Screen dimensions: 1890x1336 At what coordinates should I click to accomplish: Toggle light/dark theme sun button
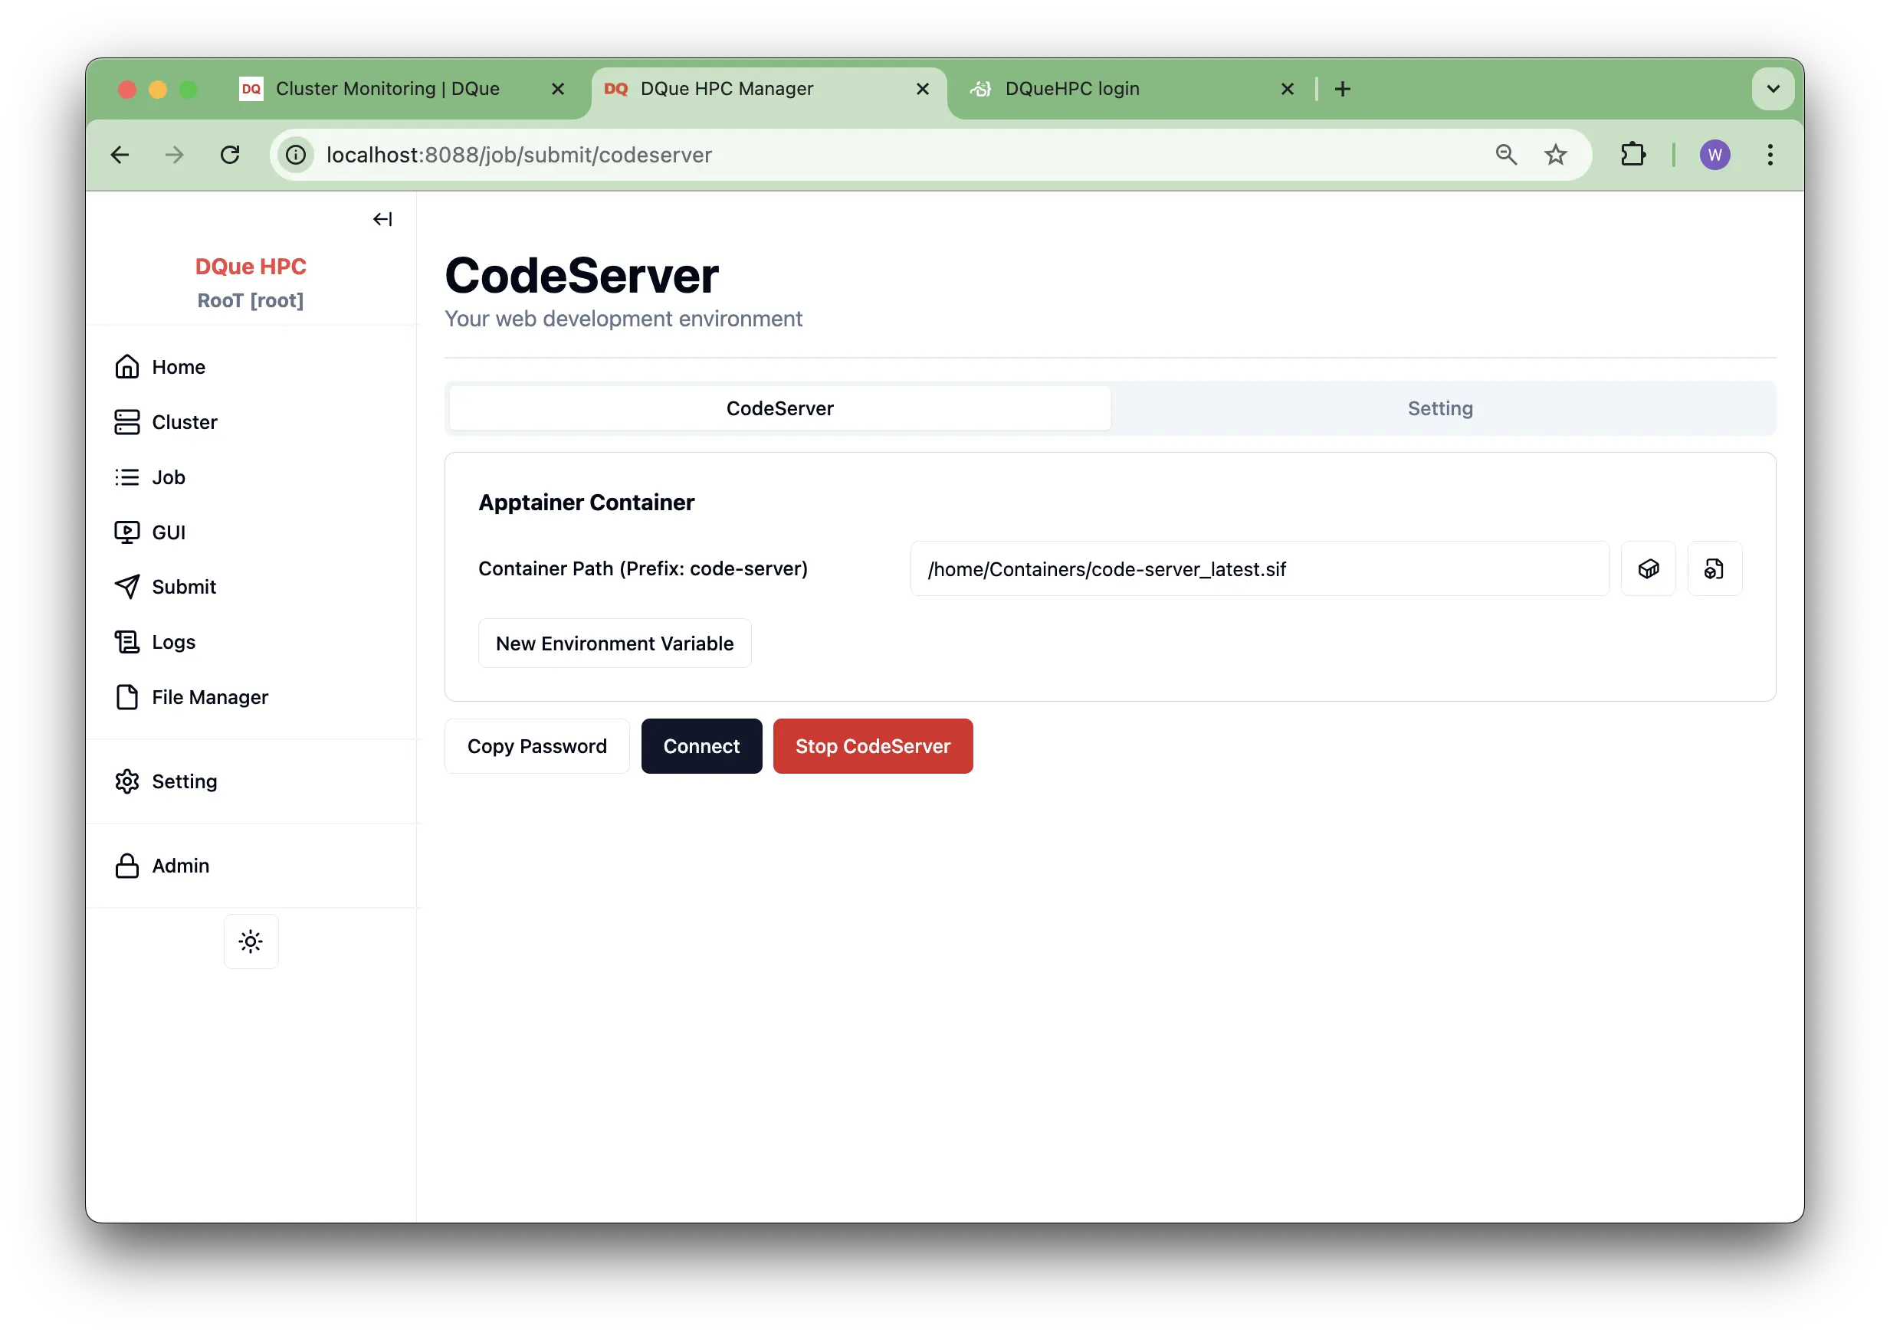click(x=251, y=941)
